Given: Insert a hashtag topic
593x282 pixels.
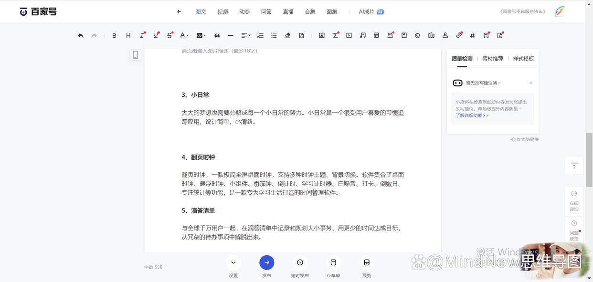Looking at the screenshot, I should [x=472, y=35].
